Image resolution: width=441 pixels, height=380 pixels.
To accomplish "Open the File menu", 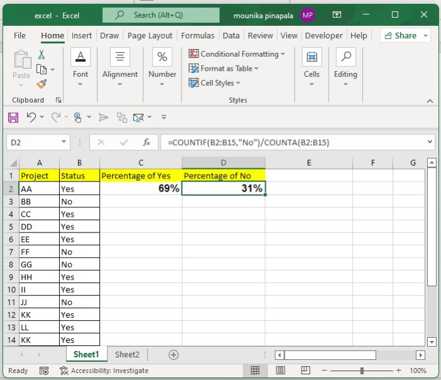I will point(20,36).
